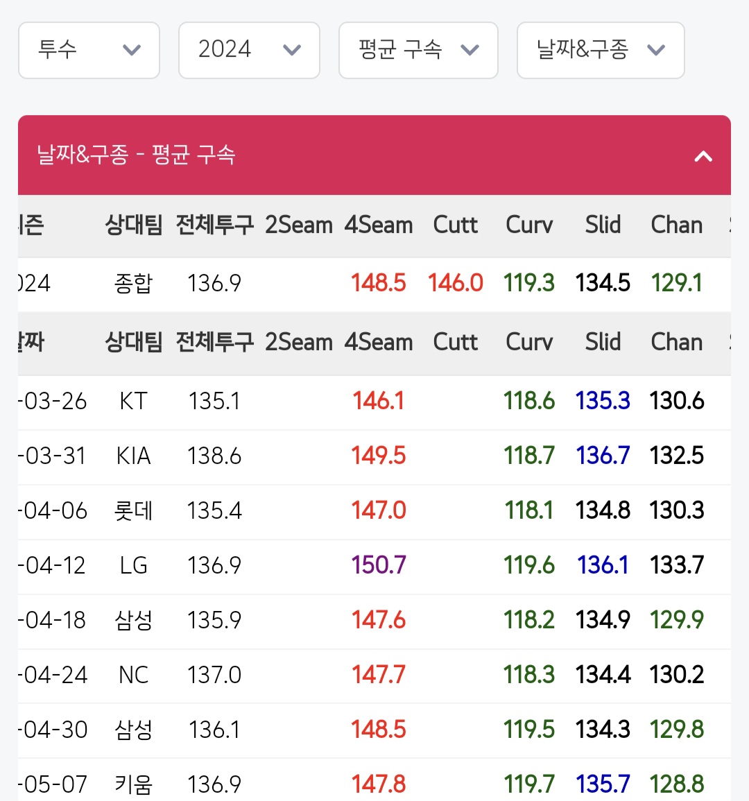Open the 투수 position dropdown

pos(89,50)
